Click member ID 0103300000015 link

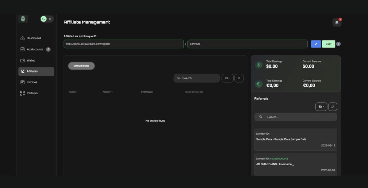(x=279, y=159)
